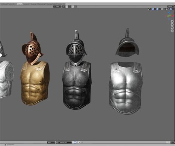The height and width of the screenshot is (146, 175).
Task: Toggle viewport overlays display
Action: point(157,9)
